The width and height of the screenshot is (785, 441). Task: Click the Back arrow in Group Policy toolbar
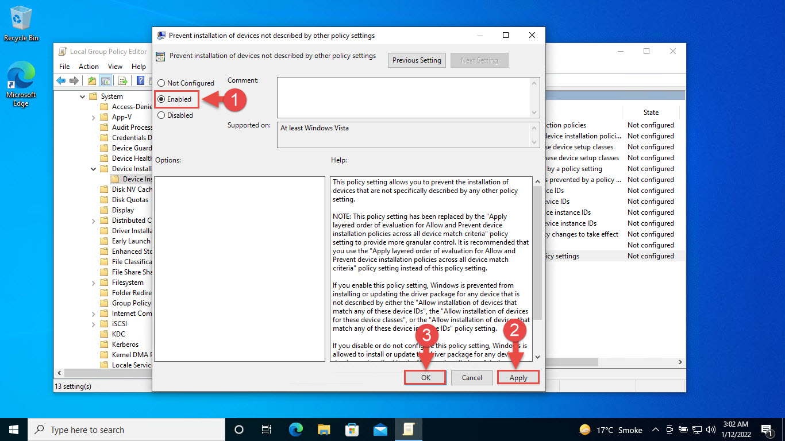(61, 80)
